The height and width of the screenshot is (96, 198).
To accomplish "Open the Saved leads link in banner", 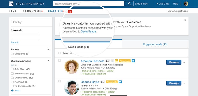I will pyautogui.click(x=88, y=31).
